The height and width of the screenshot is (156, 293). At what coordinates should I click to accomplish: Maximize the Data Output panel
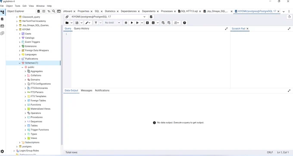click(x=289, y=91)
